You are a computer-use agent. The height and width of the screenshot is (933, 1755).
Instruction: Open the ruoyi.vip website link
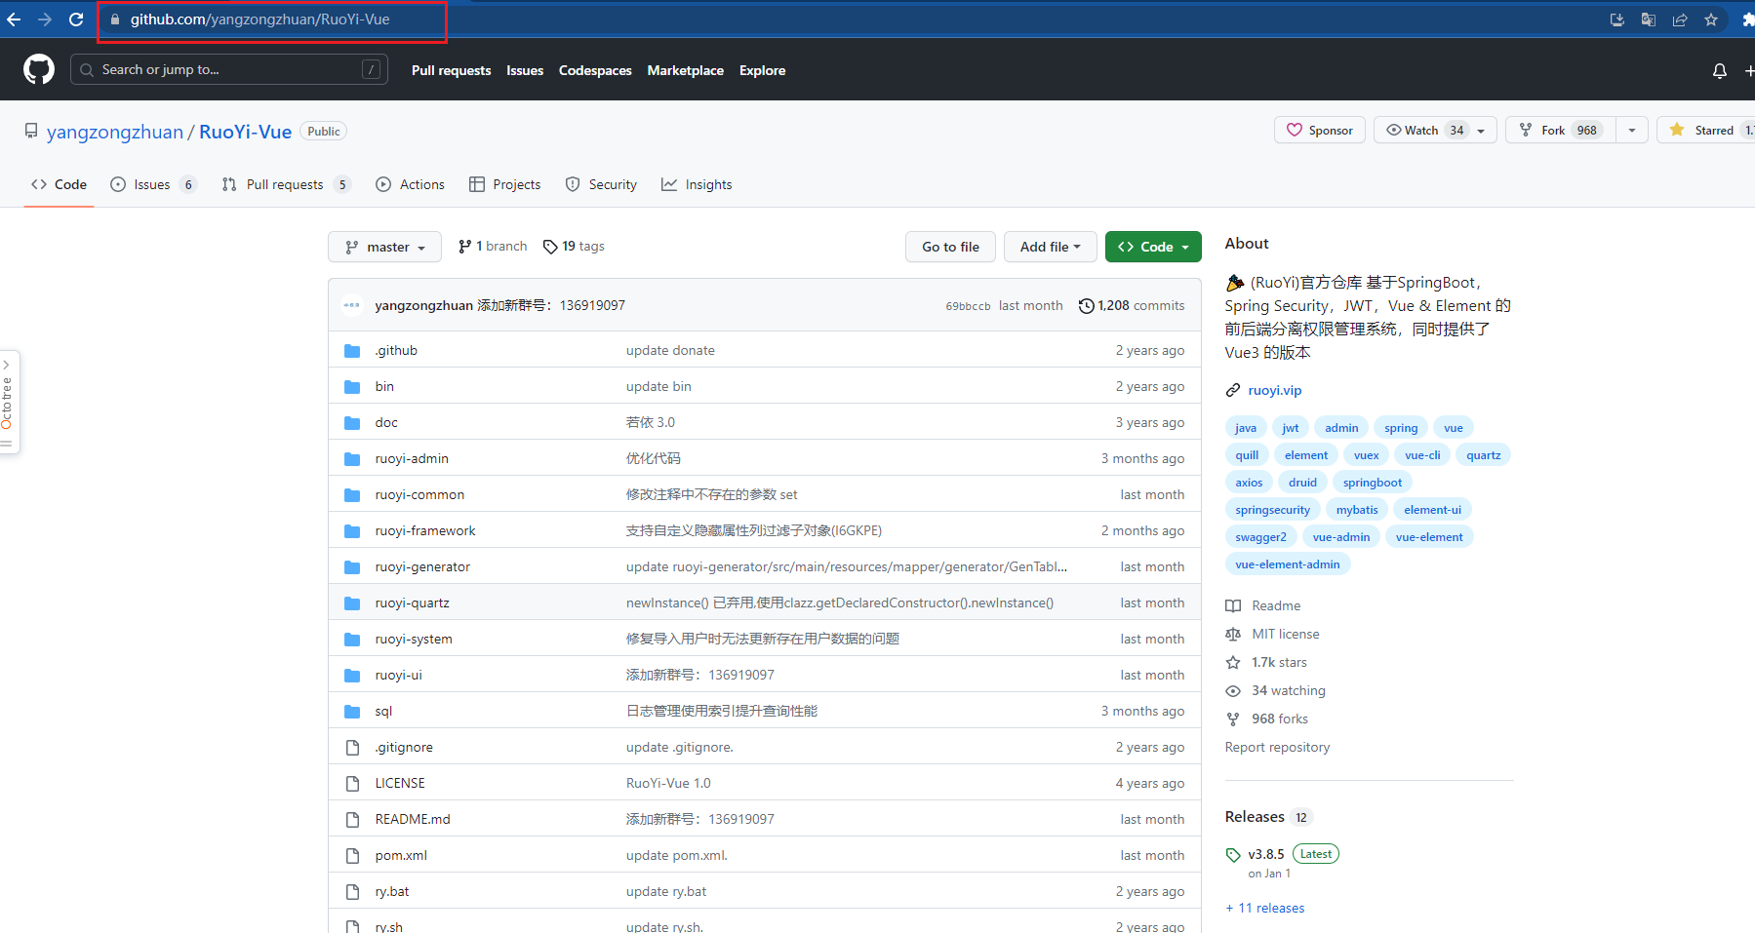1275,391
